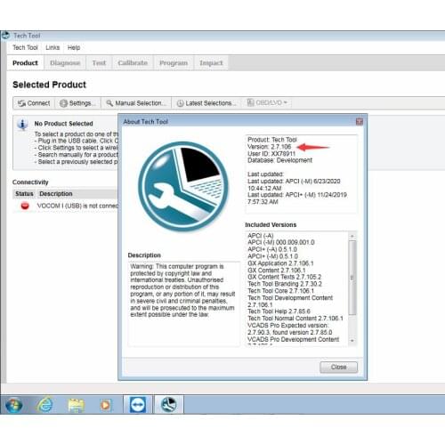The width and height of the screenshot is (445, 445).
Task: Click the Connect toolbar button
Action: tap(34, 103)
